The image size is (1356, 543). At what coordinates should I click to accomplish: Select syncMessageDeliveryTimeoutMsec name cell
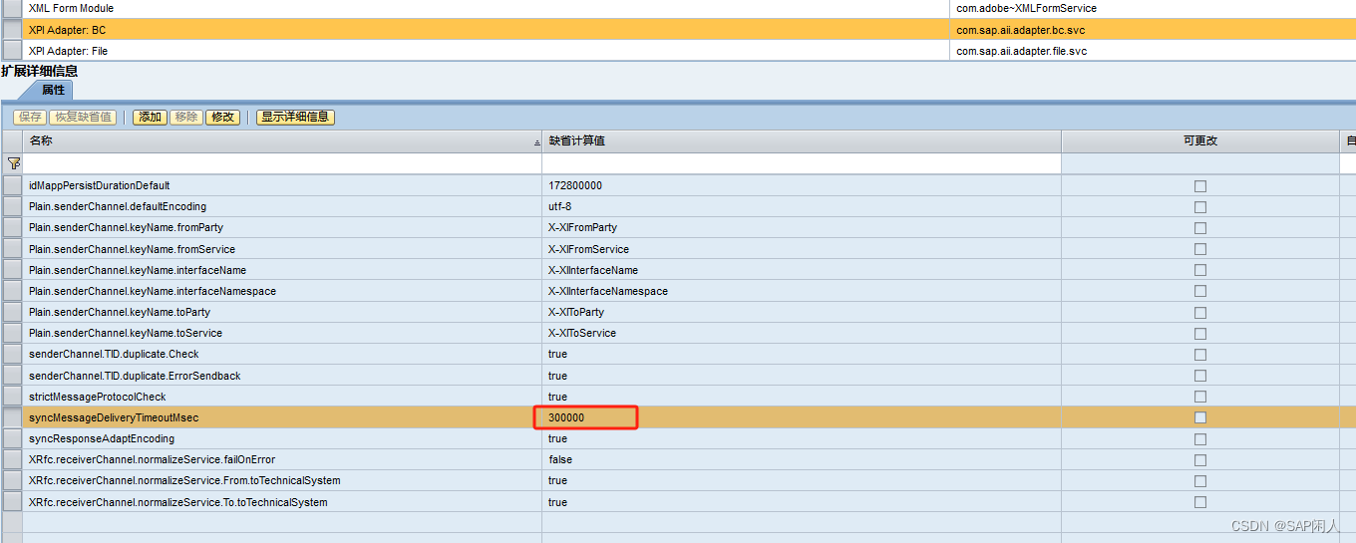tap(282, 417)
